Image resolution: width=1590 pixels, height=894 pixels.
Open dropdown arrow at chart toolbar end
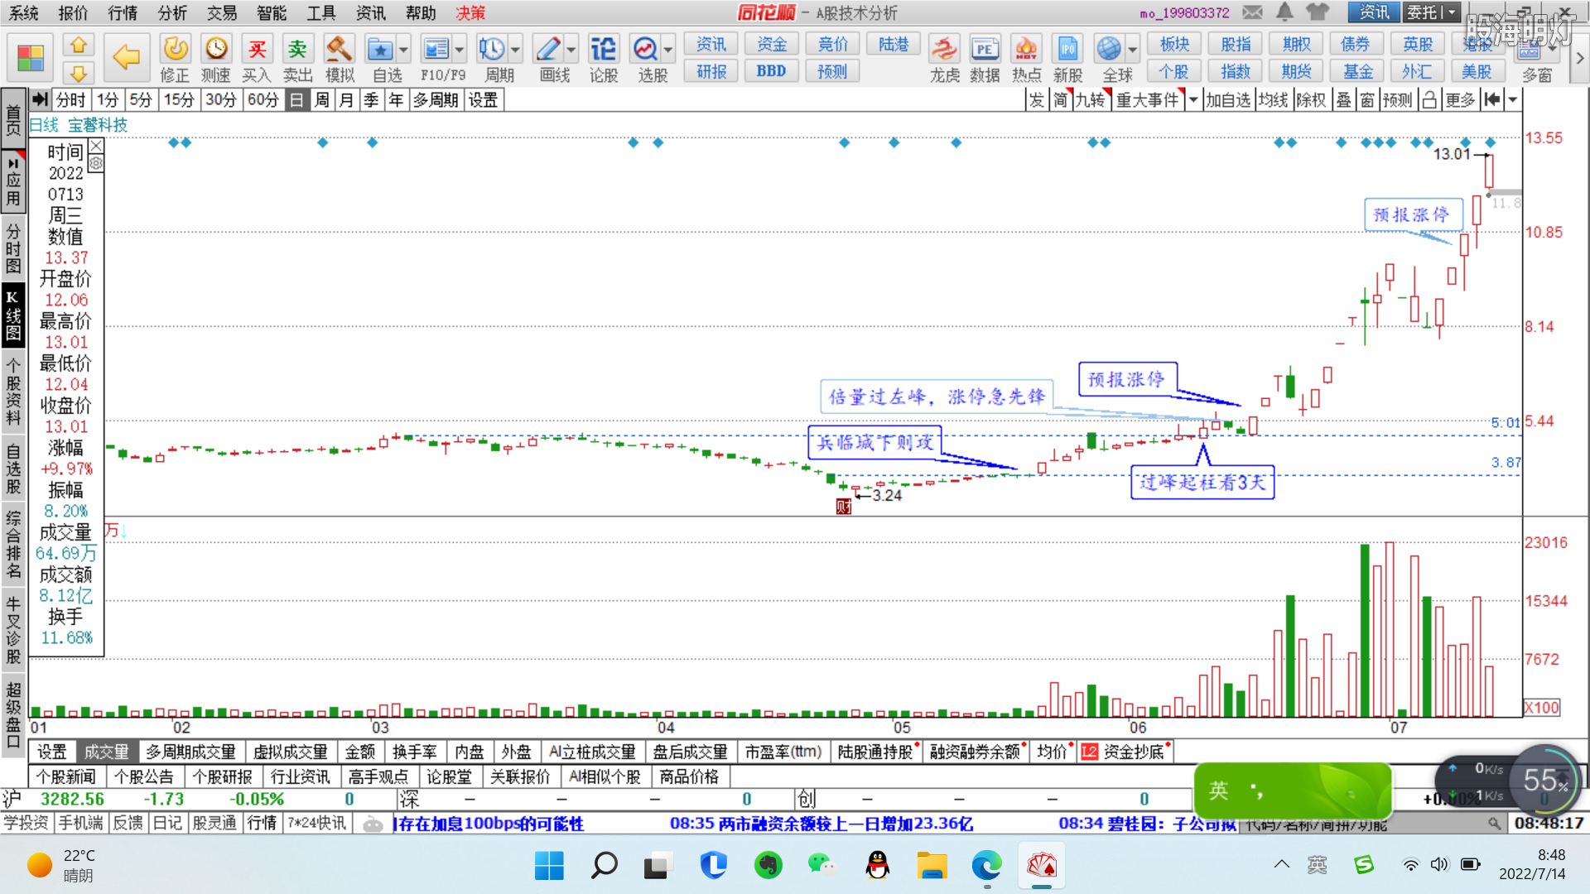click(x=1513, y=100)
